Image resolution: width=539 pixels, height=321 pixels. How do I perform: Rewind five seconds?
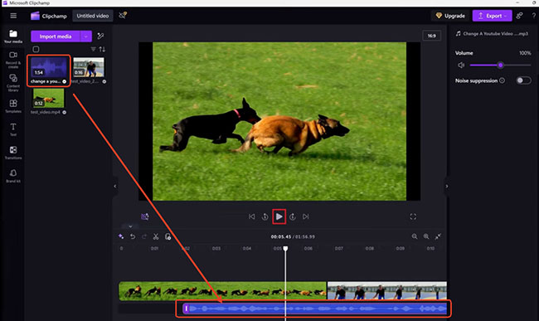265,216
